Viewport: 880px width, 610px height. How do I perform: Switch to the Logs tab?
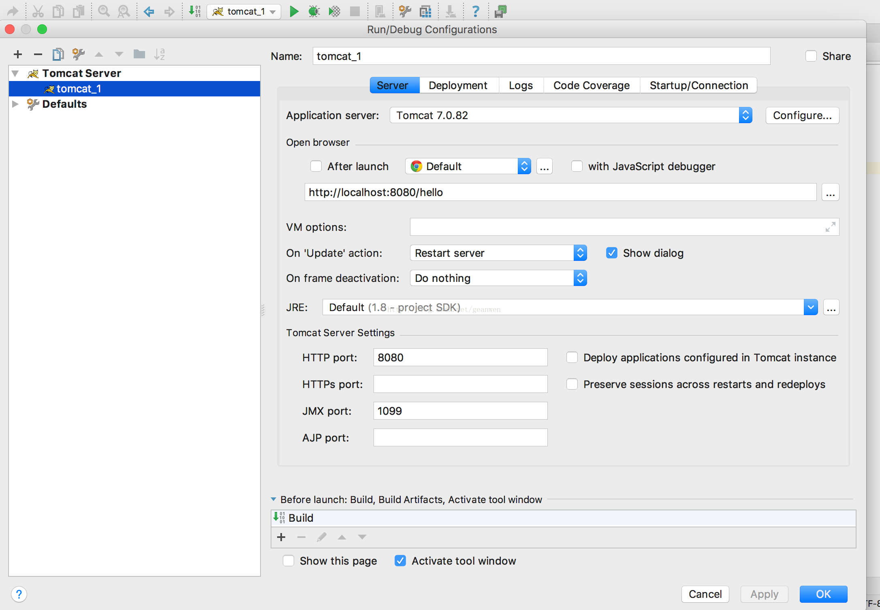(x=521, y=85)
